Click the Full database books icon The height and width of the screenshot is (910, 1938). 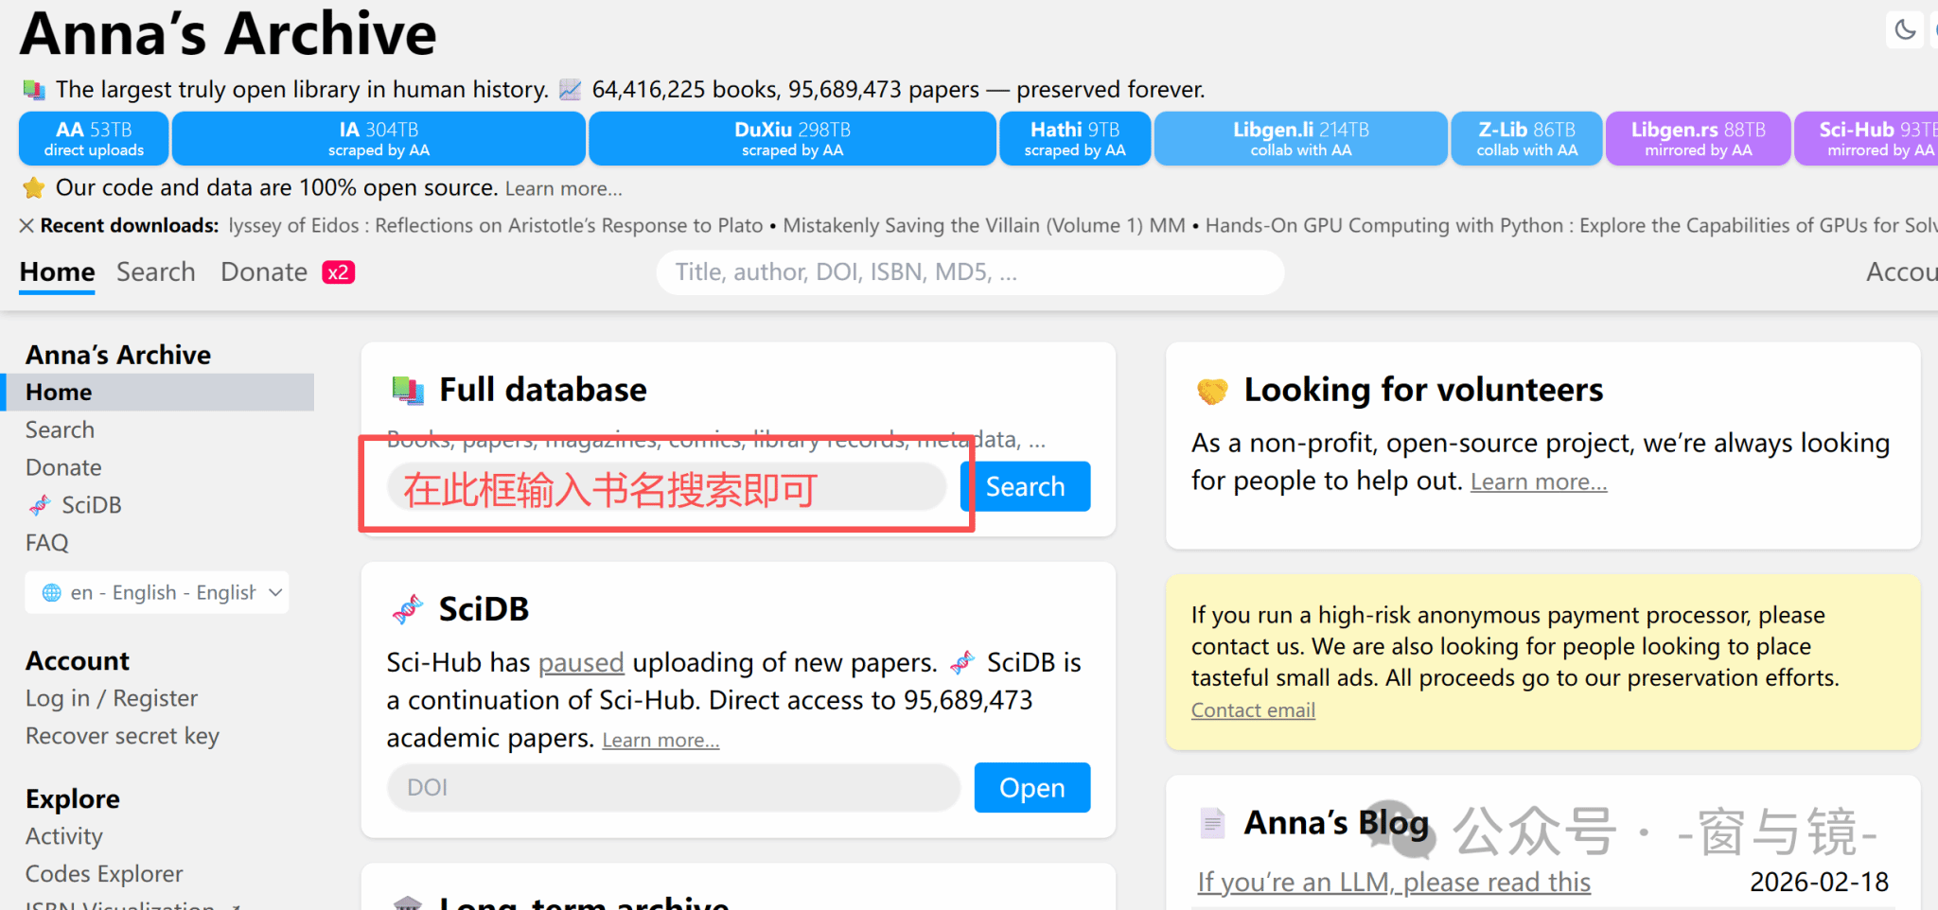(x=408, y=390)
